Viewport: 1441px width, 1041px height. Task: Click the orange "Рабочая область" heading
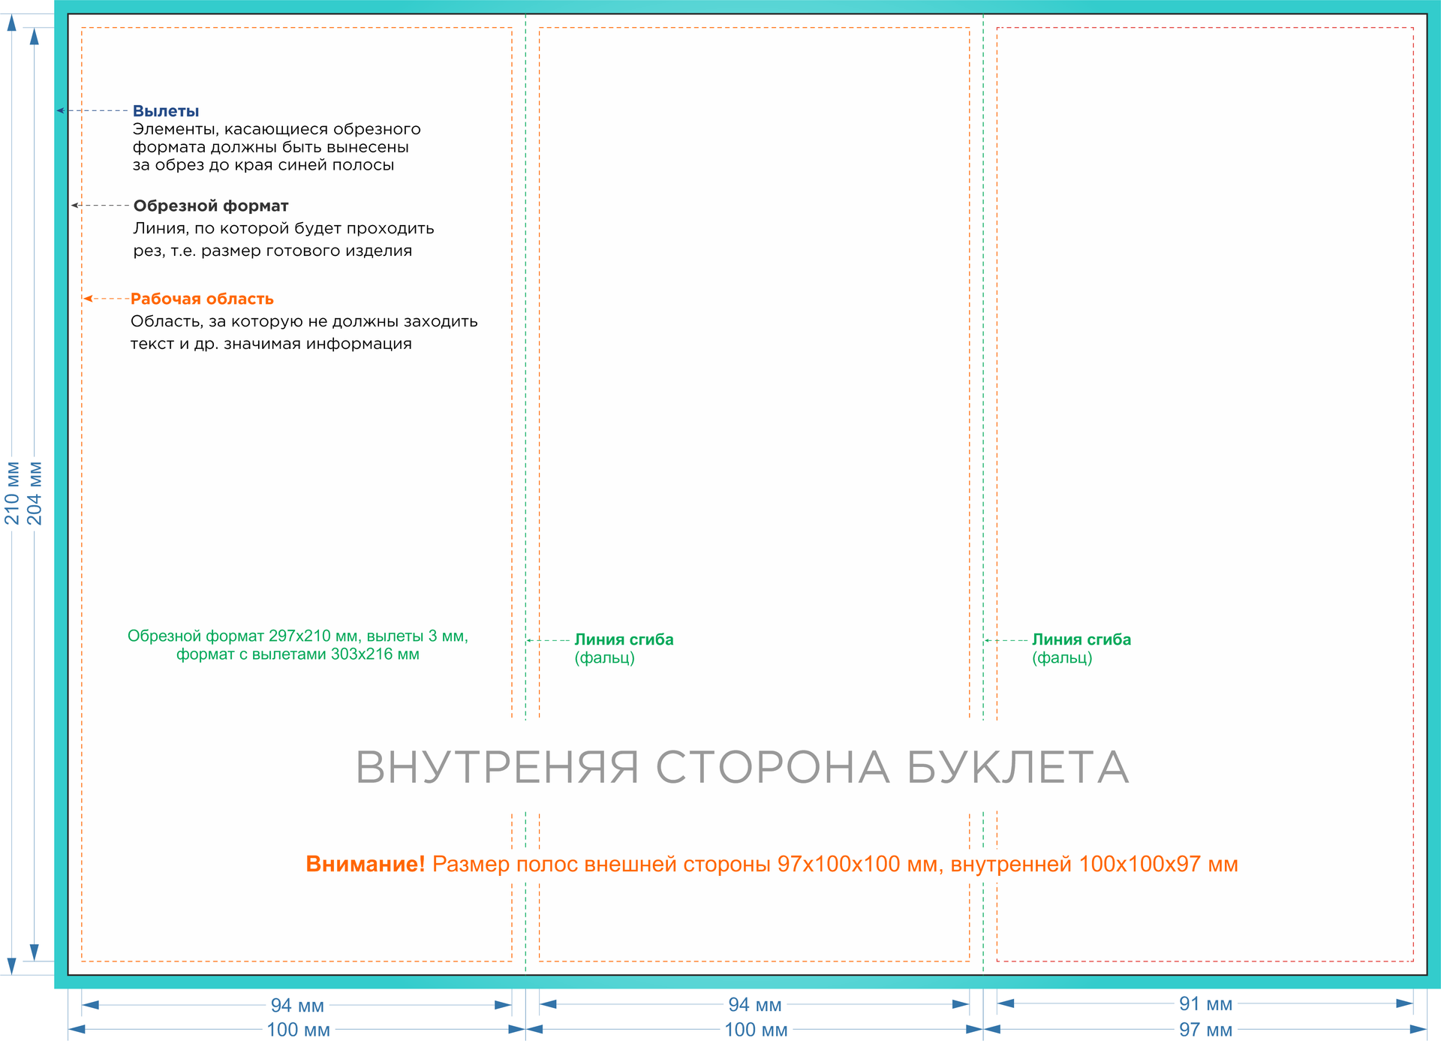click(202, 299)
